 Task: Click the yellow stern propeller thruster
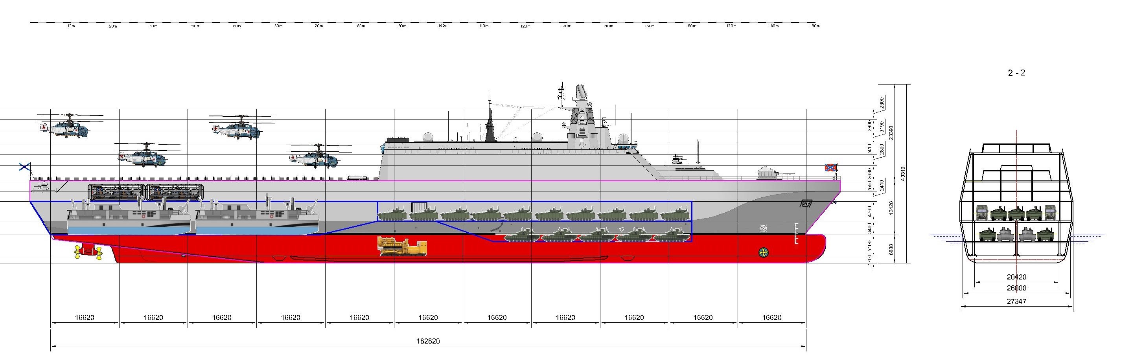point(88,253)
